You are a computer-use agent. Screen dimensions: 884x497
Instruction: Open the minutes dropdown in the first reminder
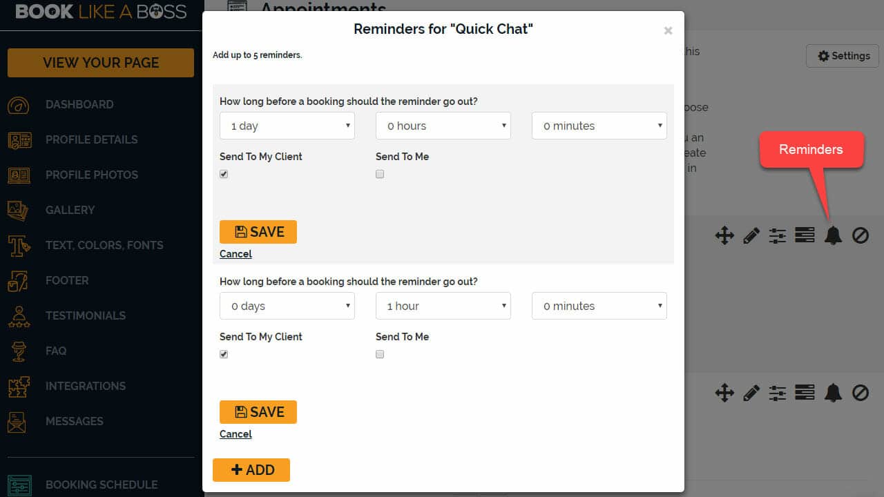(x=598, y=126)
